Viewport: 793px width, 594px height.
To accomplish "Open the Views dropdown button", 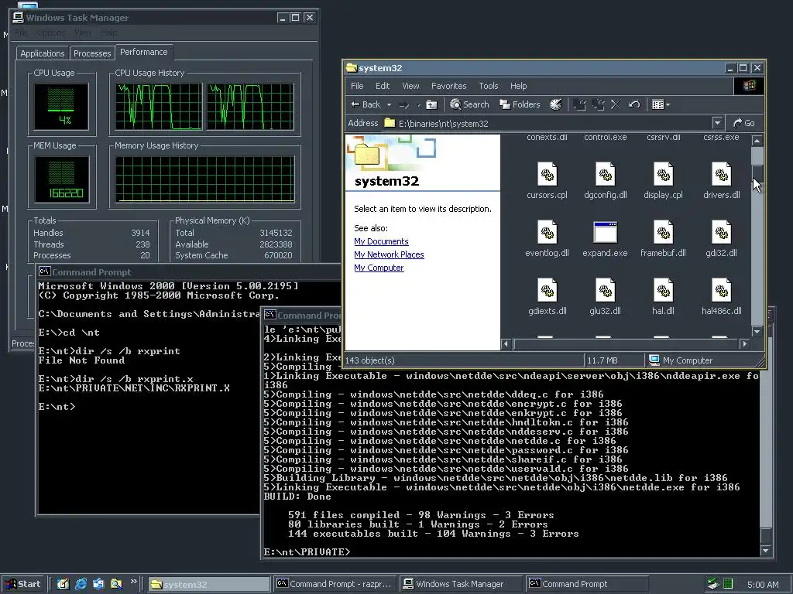I will click(x=661, y=104).
